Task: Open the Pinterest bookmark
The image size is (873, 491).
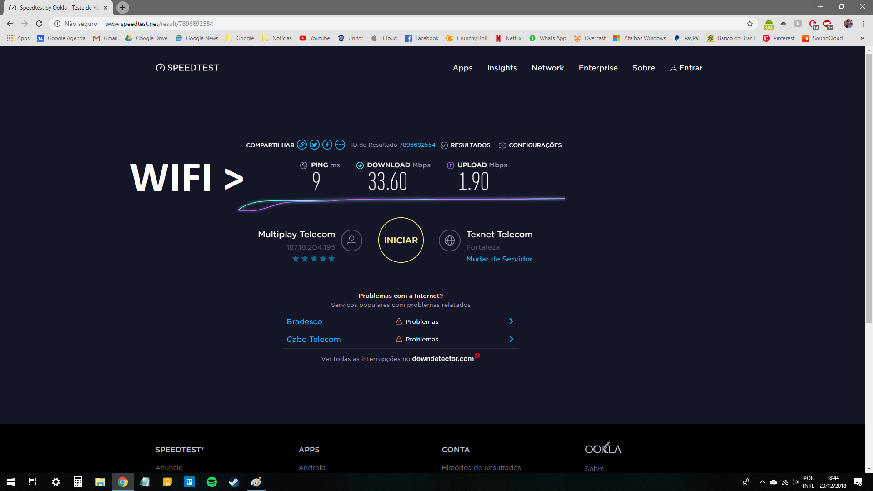Action: [x=779, y=38]
